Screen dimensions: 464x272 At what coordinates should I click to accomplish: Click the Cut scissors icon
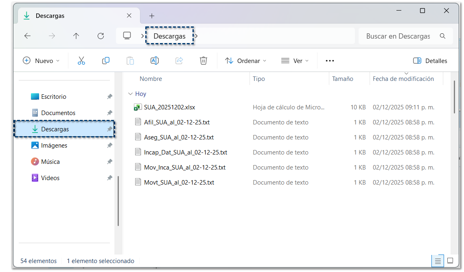coord(81,61)
